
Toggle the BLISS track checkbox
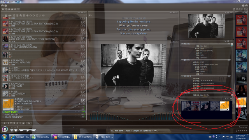16,107
